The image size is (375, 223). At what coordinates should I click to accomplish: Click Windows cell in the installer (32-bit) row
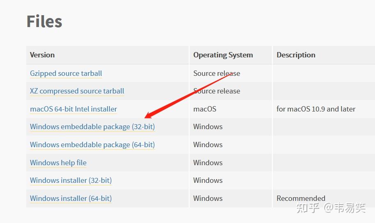point(208,180)
